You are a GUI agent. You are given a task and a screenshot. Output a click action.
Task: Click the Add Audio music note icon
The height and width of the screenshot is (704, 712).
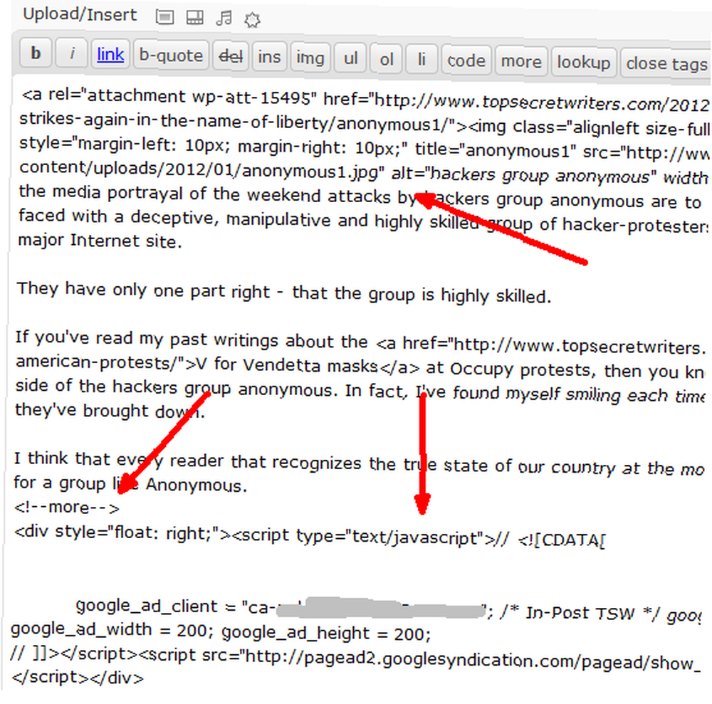click(224, 19)
